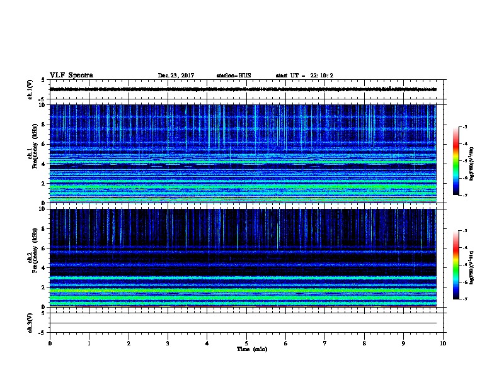Click the ch.1 voltage waveform trace
The height and width of the screenshot is (385, 499).
click(243, 89)
